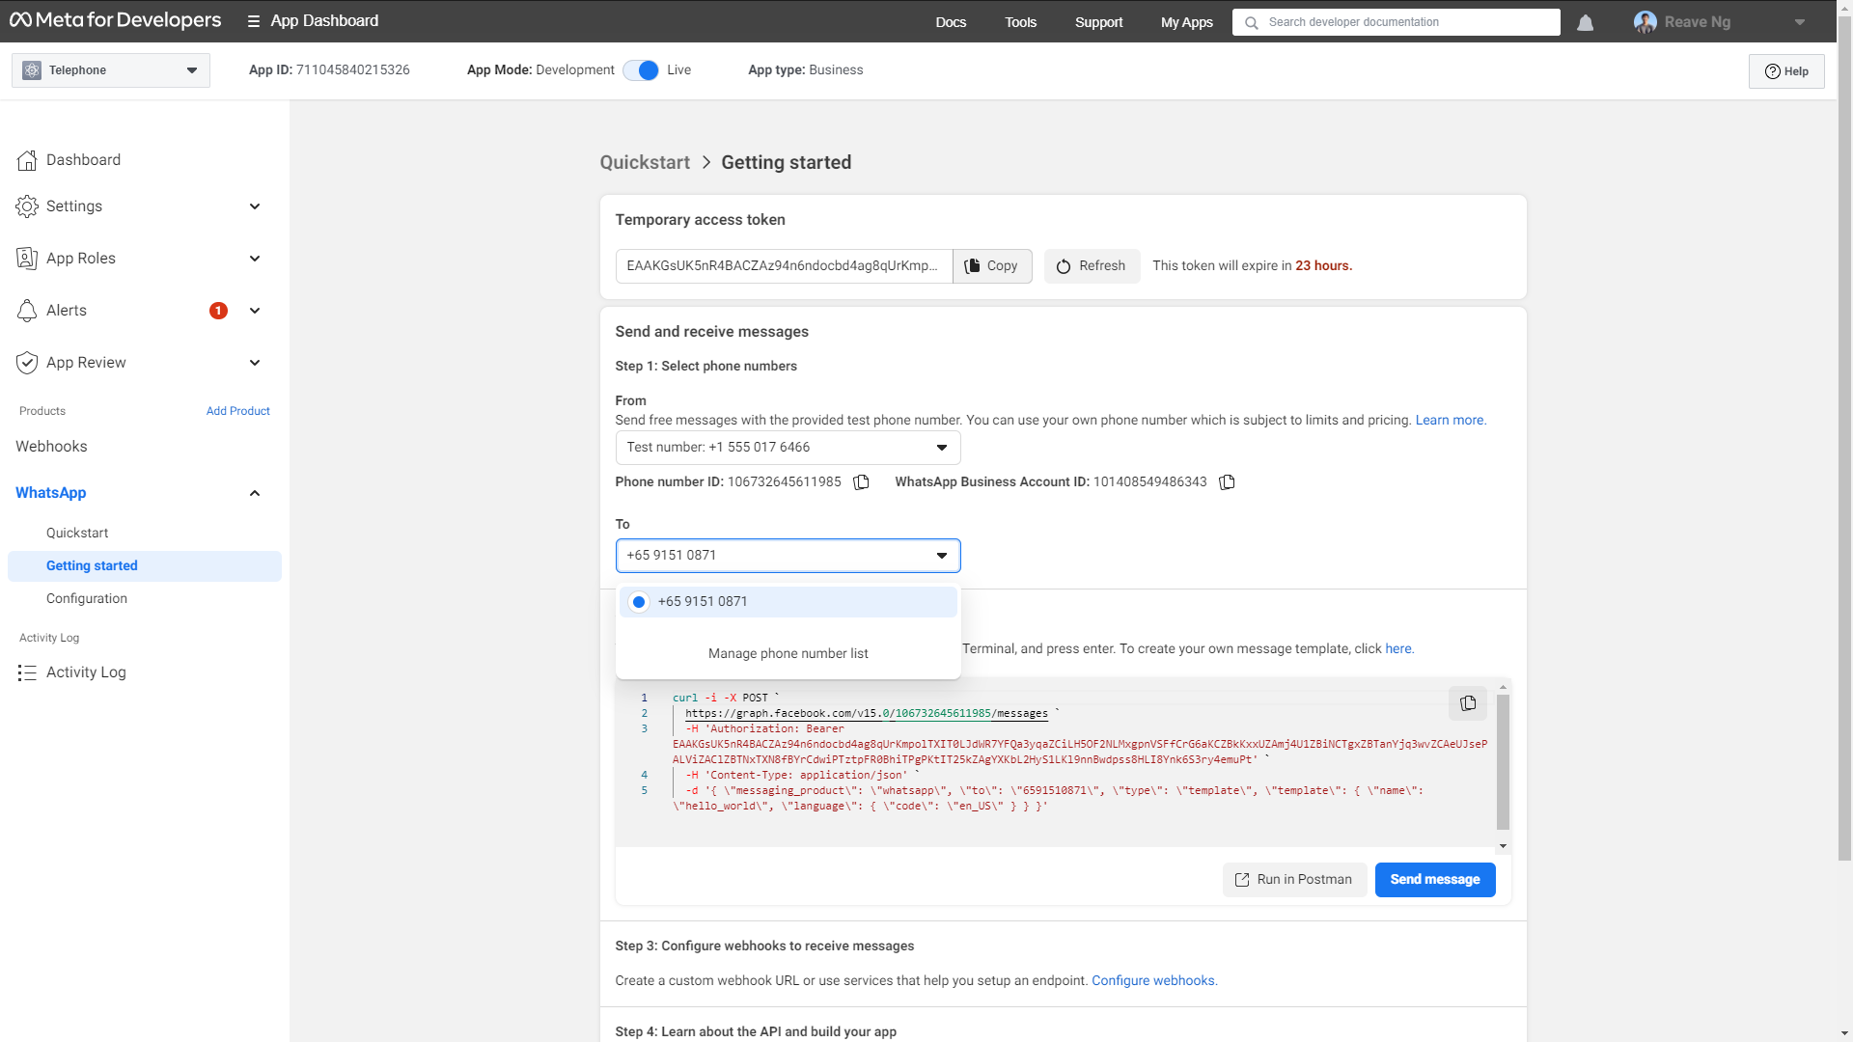Click the 'here' message template link

click(x=1399, y=649)
